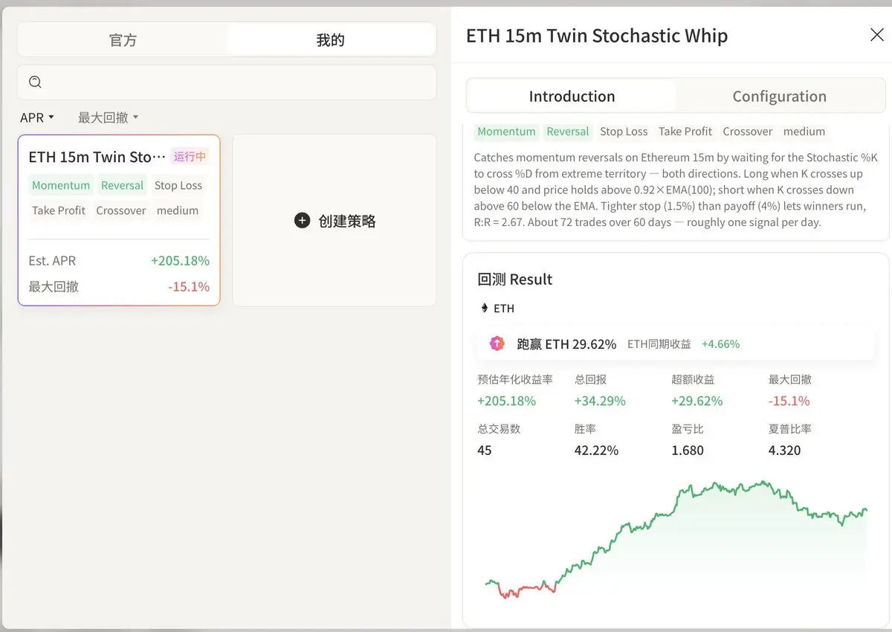Select the ETH 15m Twin Sto… strategy card
The height and width of the screenshot is (632, 892).
click(119, 220)
